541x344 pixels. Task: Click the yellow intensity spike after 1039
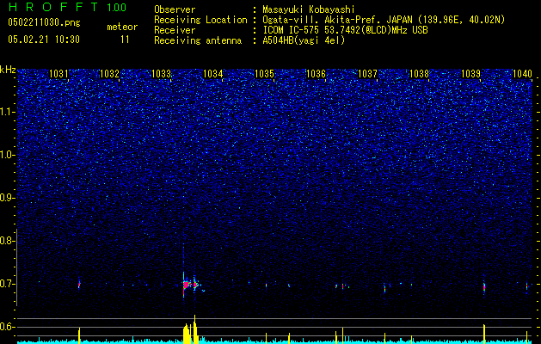(x=484, y=334)
